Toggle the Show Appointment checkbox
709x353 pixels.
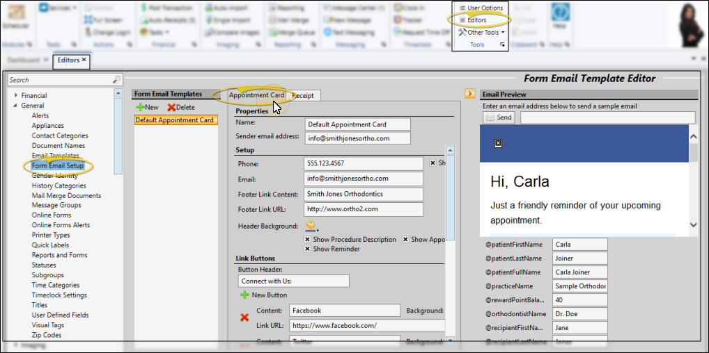tap(405, 240)
